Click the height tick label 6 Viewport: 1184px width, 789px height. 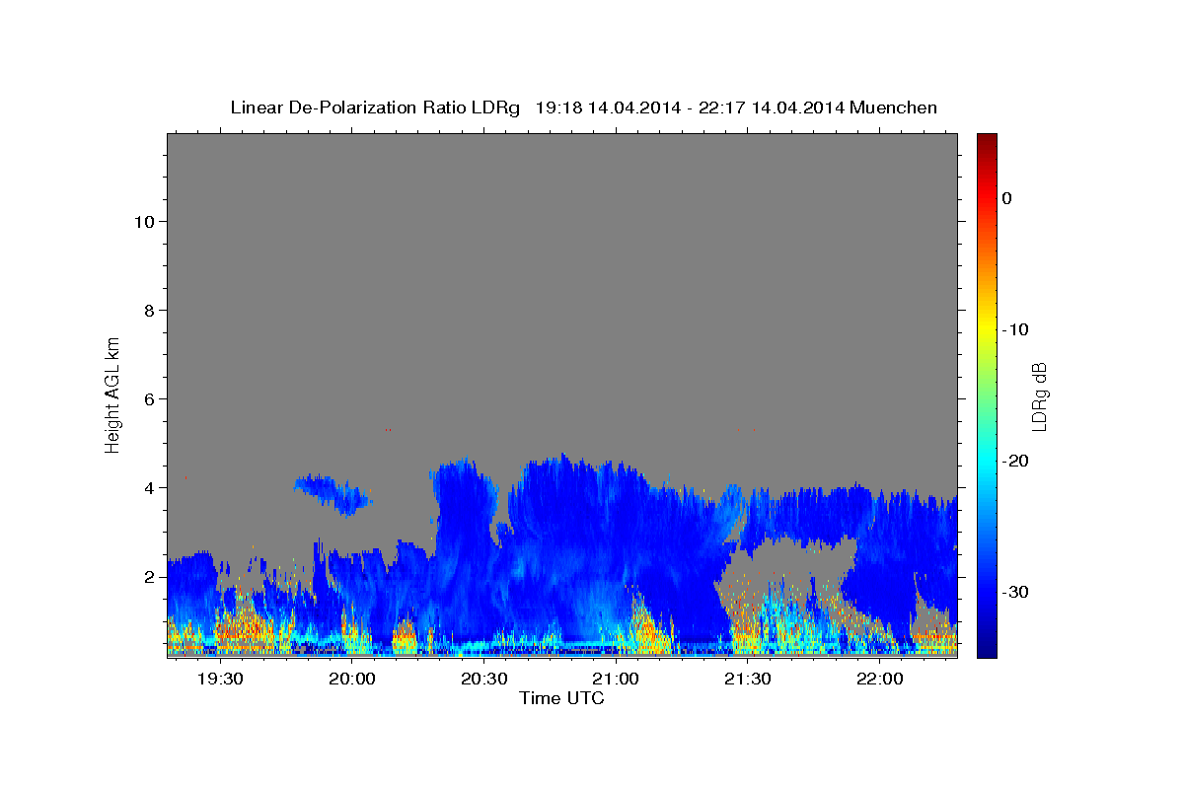(148, 398)
